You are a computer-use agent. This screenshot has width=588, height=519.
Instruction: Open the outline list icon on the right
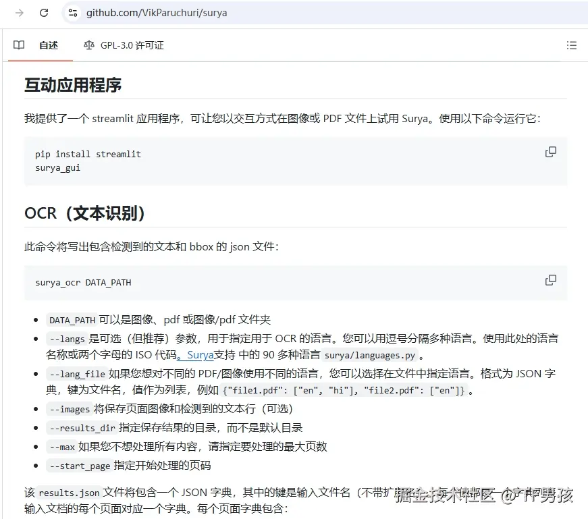[x=572, y=45]
